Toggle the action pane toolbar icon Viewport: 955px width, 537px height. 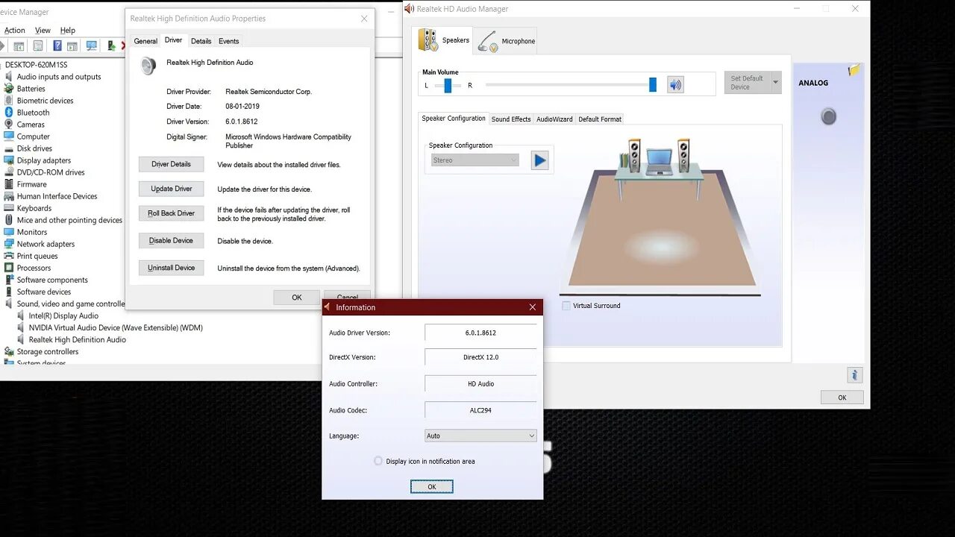coord(72,46)
